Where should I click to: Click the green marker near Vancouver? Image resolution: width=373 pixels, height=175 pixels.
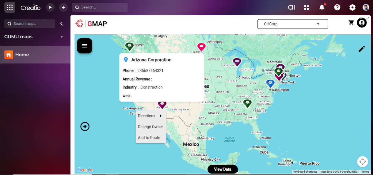pos(129,46)
